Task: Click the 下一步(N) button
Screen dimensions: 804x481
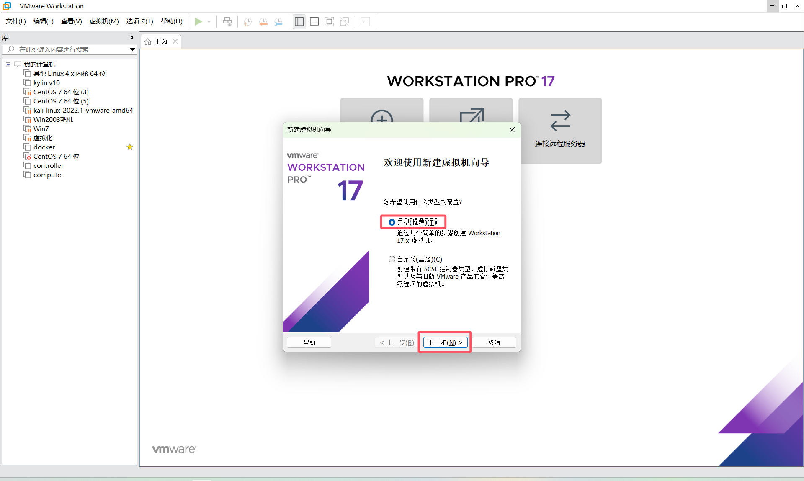Action: 445,342
